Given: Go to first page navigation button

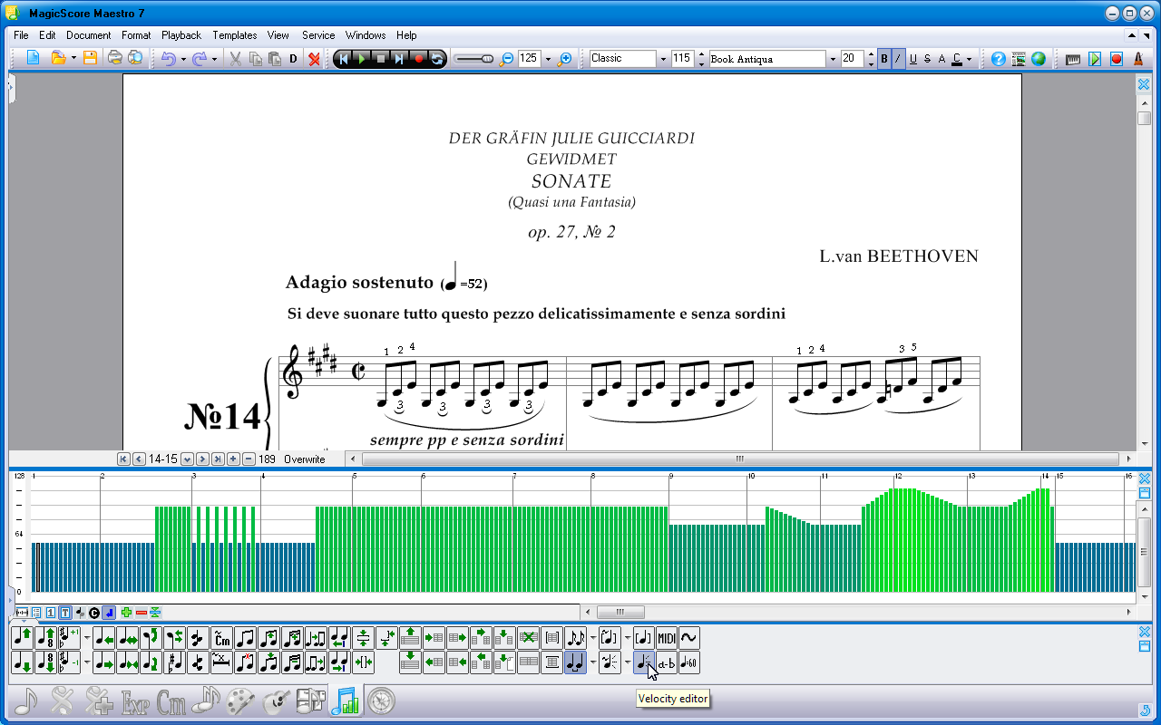Looking at the screenshot, I should 124,459.
